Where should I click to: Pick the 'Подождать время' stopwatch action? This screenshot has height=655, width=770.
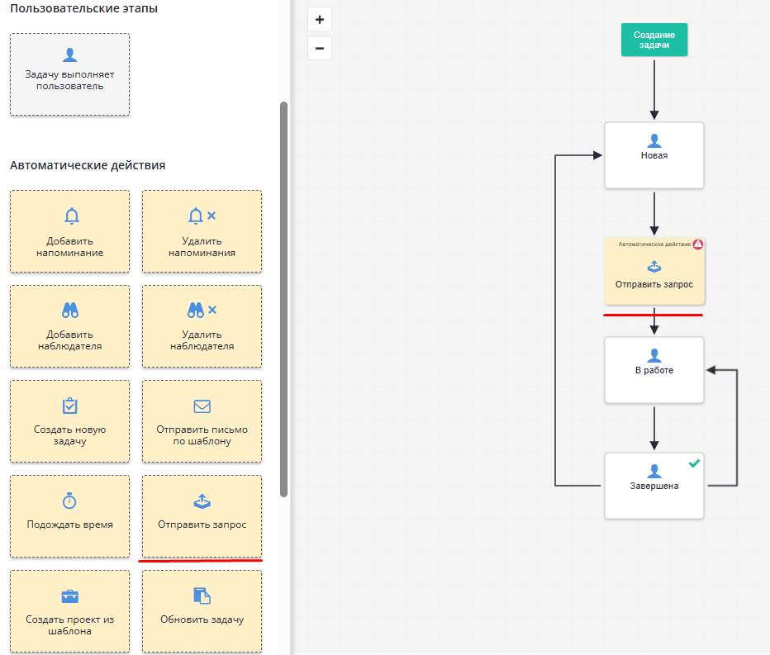click(x=70, y=515)
